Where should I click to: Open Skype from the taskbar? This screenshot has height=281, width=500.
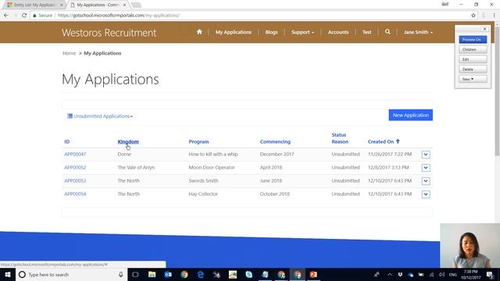tap(249, 274)
